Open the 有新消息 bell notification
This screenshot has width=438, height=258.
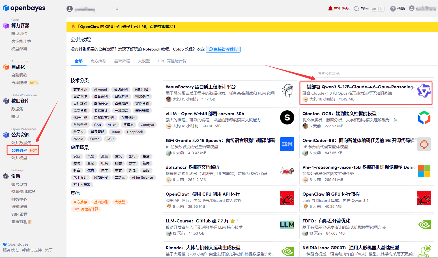(330, 9)
